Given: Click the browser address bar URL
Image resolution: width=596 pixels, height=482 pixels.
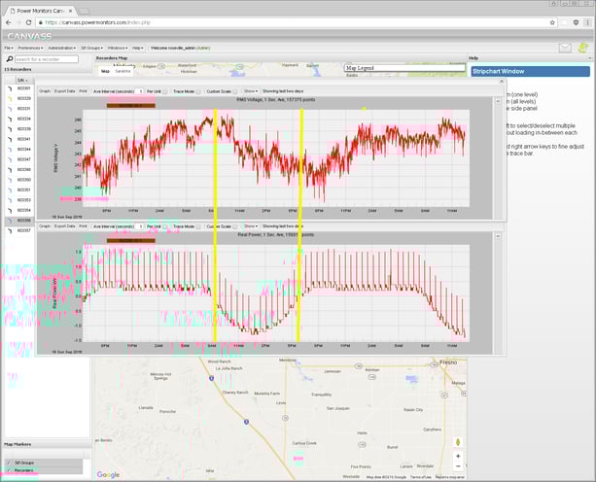Looking at the screenshot, I should pos(97,22).
